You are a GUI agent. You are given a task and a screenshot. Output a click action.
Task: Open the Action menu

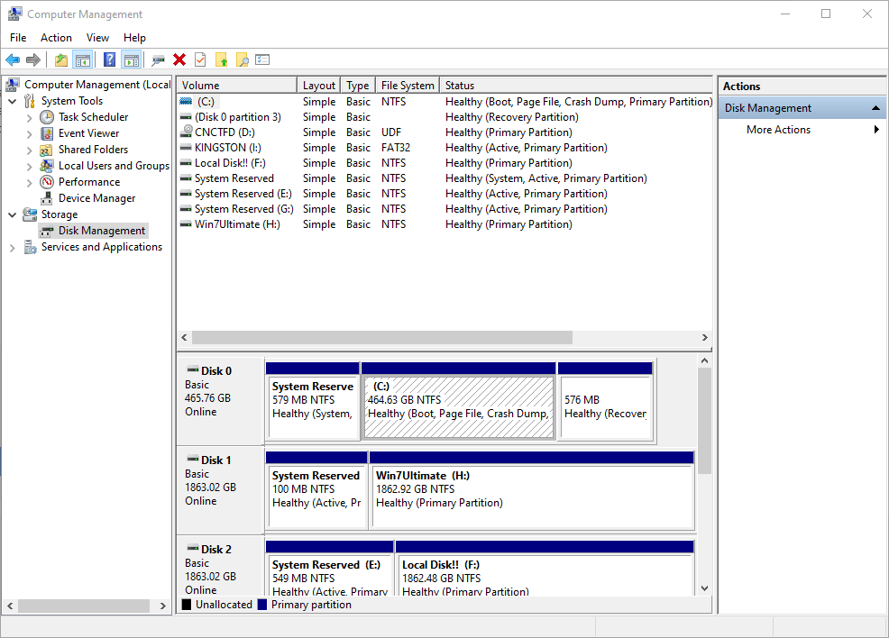pos(56,38)
